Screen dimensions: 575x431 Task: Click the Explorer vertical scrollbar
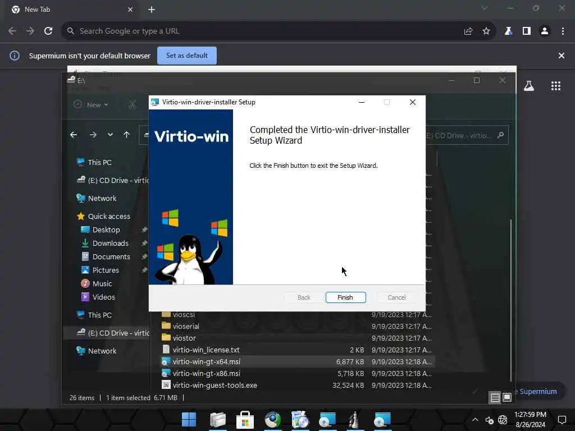pyautogui.click(x=510, y=300)
